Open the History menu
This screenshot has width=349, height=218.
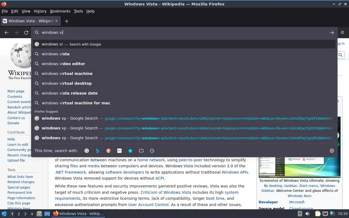tap(40, 11)
